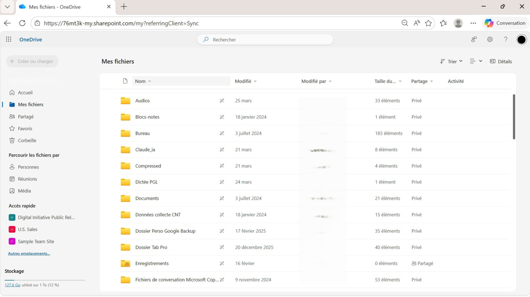Open the app launcher grid icon
This screenshot has height=297, width=530.
click(8, 39)
